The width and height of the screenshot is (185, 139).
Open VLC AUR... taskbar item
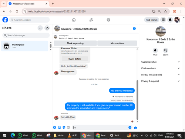pyautogui.click(x=73, y=135)
